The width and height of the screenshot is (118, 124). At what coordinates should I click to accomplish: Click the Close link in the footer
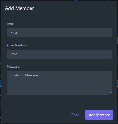pos(75,115)
